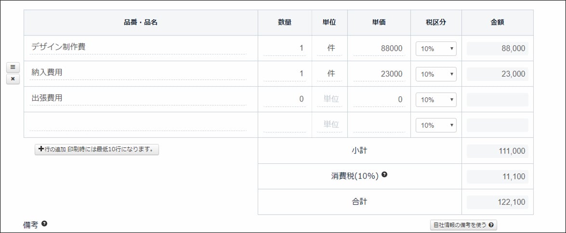Click unit price field showing 88000
This screenshot has width=566, height=233.
click(x=379, y=49)
